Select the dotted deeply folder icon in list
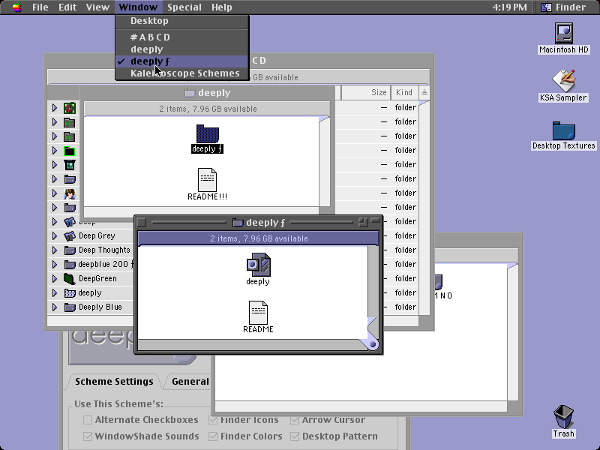 [70, 293]
